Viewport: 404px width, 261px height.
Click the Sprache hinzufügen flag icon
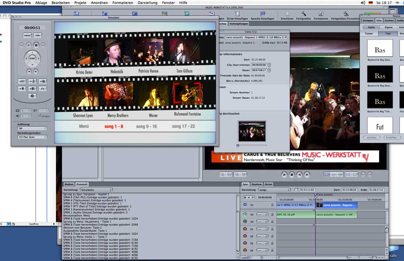262,14
